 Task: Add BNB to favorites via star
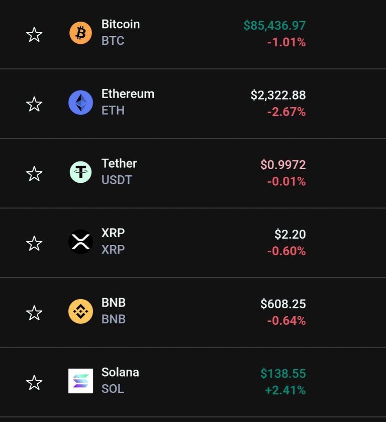(34, 313)
